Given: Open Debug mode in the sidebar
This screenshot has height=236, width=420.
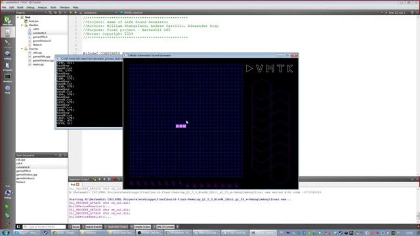Looking at the screenshot, I should pyautogui.click(x=7, y=55).
